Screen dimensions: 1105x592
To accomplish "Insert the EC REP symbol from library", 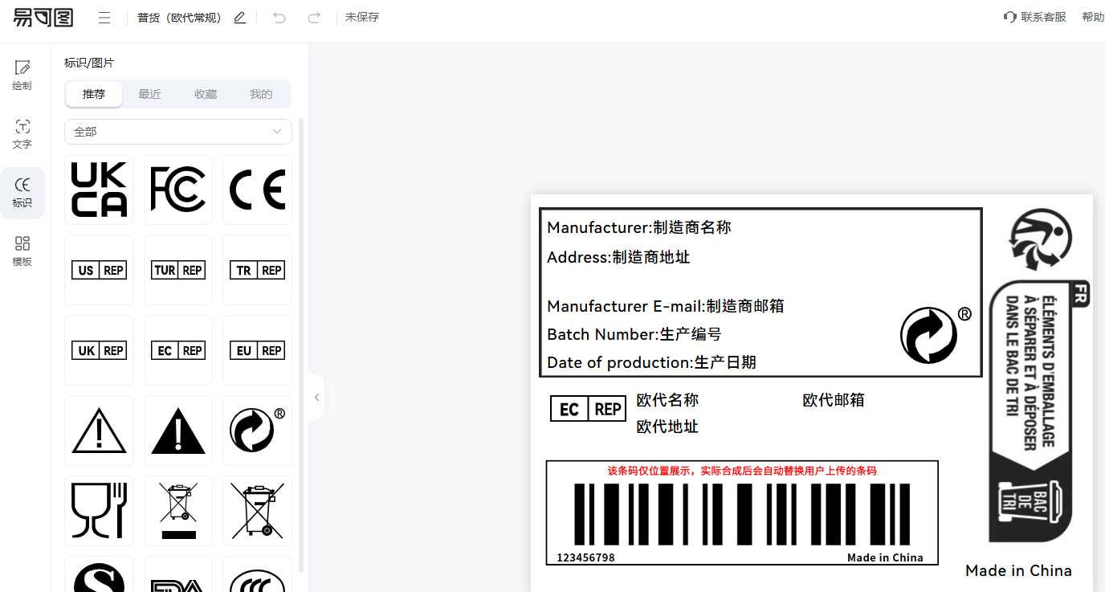I will coord(178,350).
